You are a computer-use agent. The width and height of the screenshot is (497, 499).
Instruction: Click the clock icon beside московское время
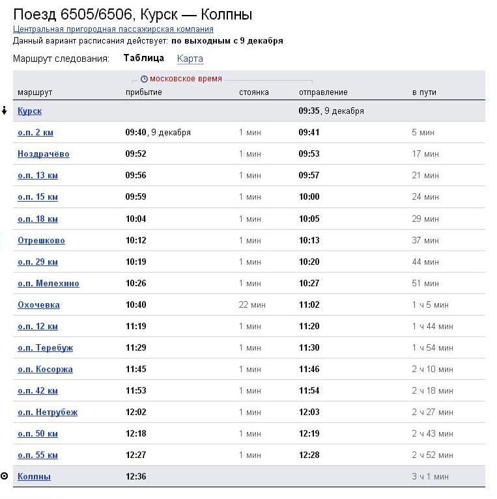coord(144,79)
